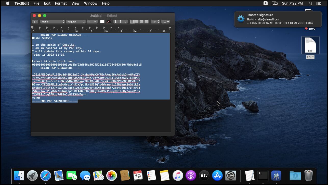Open the Edit menu
This screenshot has height=185, width=328.
pos(47,3)
